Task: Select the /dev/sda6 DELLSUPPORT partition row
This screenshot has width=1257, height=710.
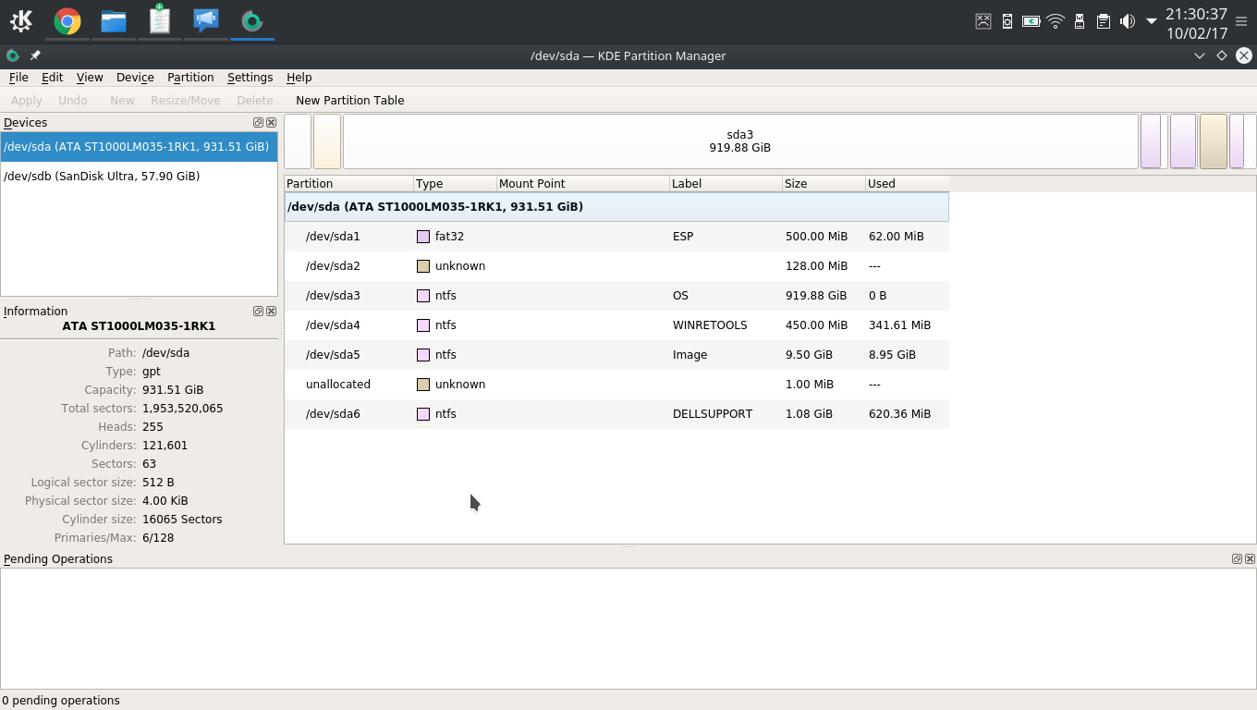Action: point(616,413)
